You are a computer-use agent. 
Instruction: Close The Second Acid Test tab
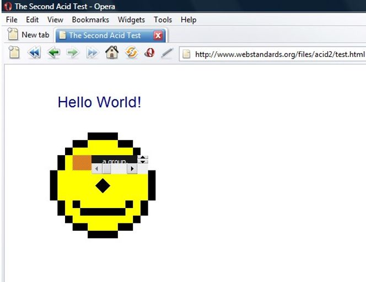[158, 35]
